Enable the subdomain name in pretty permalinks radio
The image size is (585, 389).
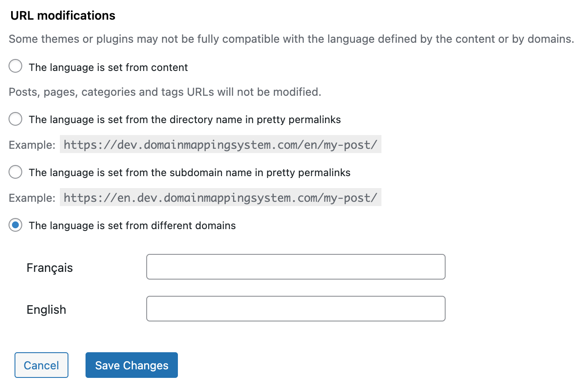(x=15, y=172)
